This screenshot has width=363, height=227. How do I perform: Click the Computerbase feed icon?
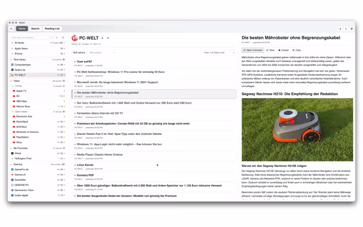pos(12,64)
